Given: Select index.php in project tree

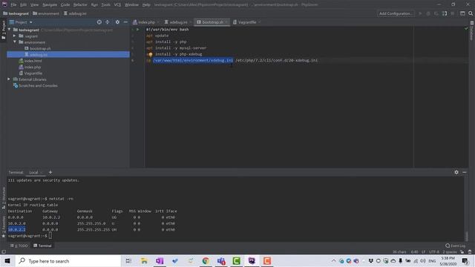Looking at the screenshot, I should [33, 67].
